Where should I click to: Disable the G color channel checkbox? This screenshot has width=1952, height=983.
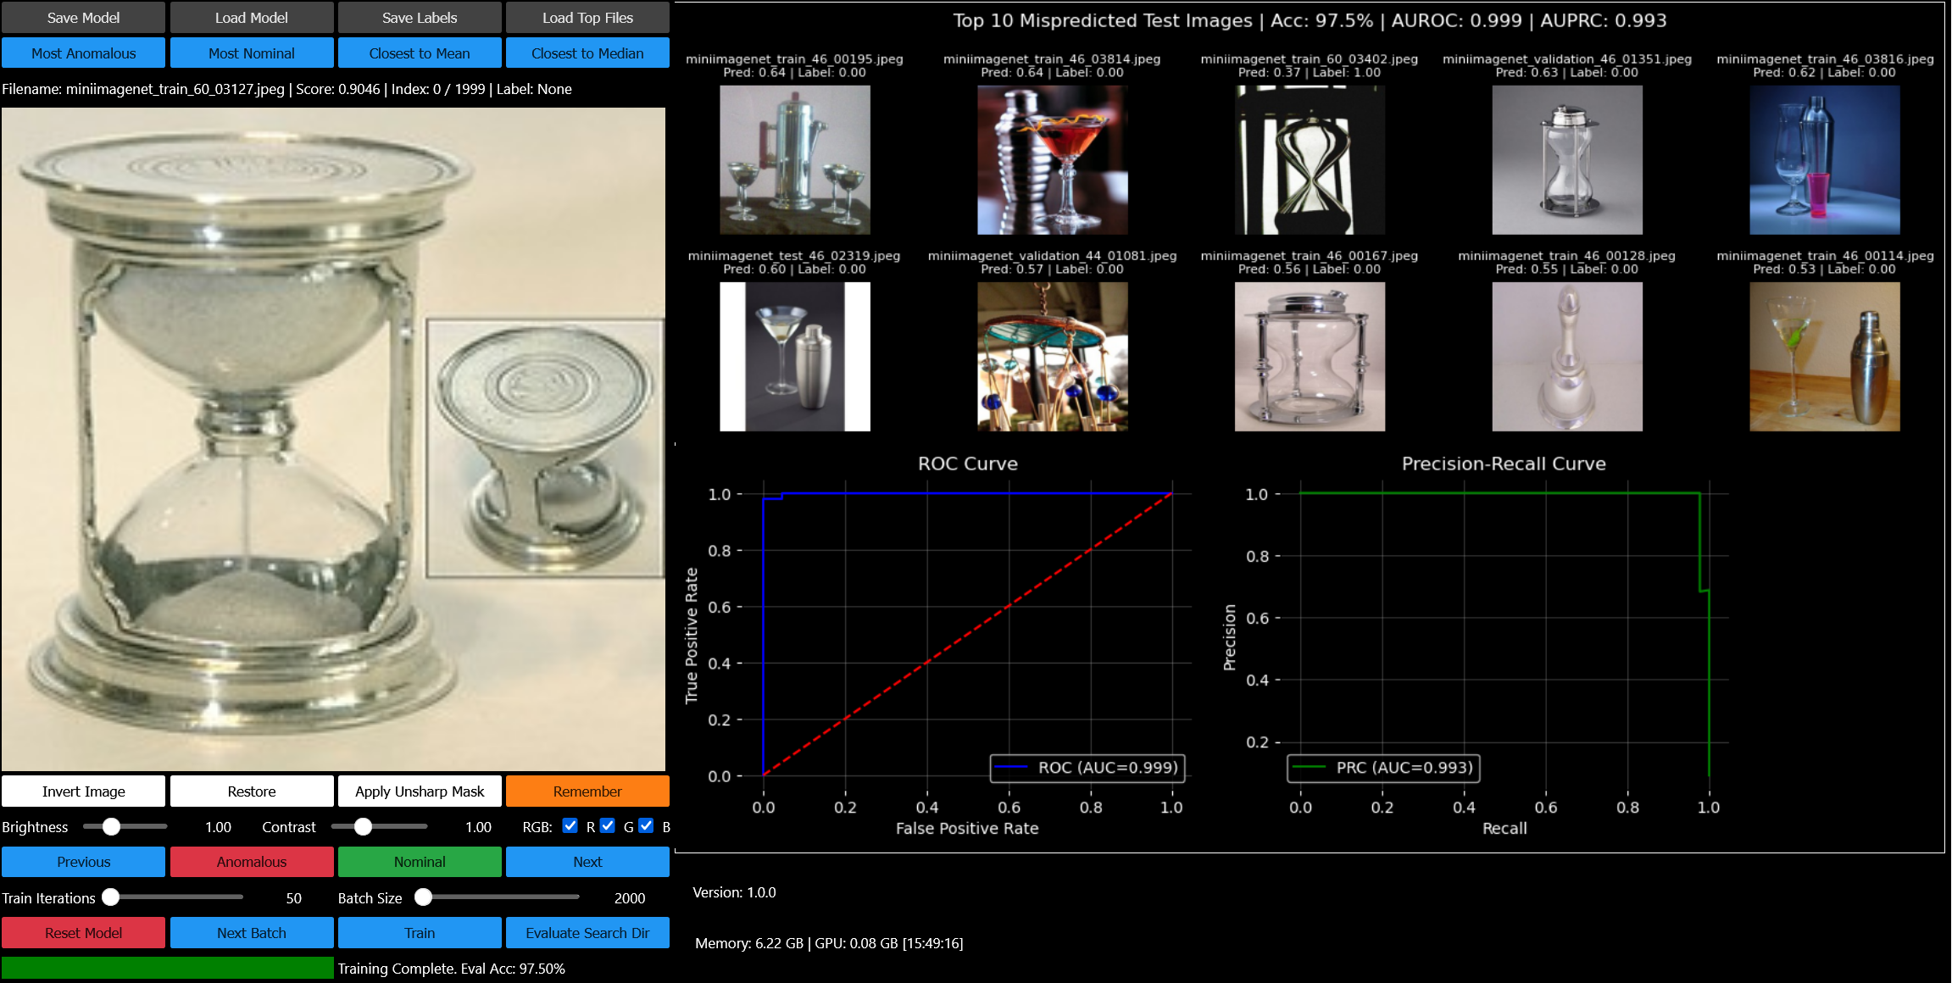[x=608, y=826]
